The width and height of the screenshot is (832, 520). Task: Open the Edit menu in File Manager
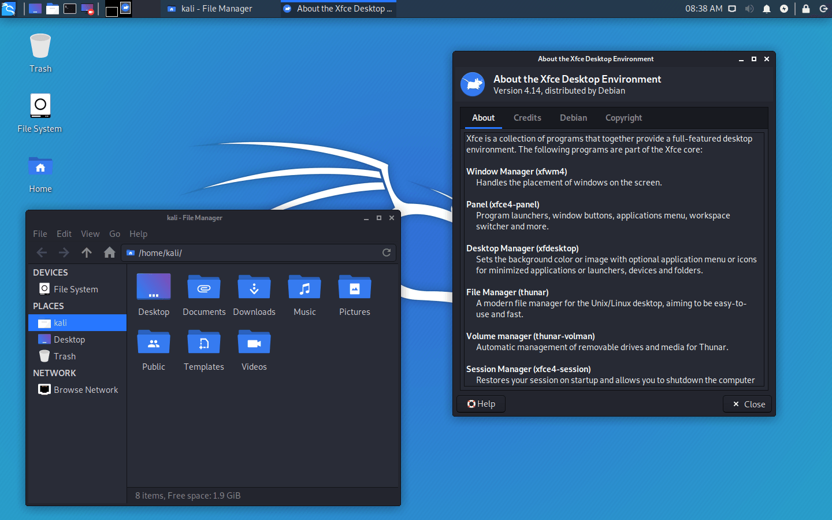pyautogui.click(x=64, y=234)
